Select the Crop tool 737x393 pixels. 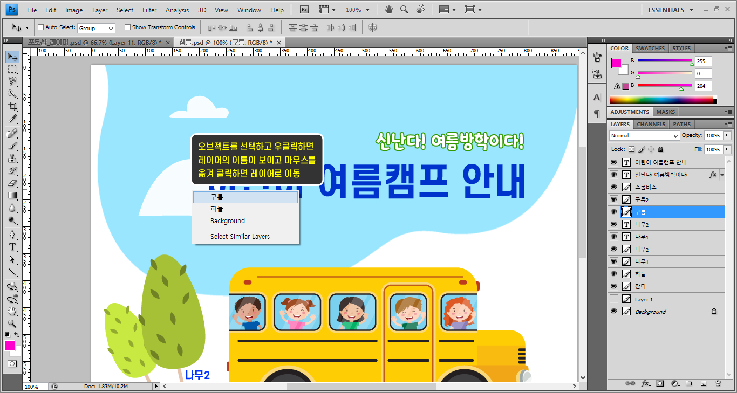pos(12,106)
